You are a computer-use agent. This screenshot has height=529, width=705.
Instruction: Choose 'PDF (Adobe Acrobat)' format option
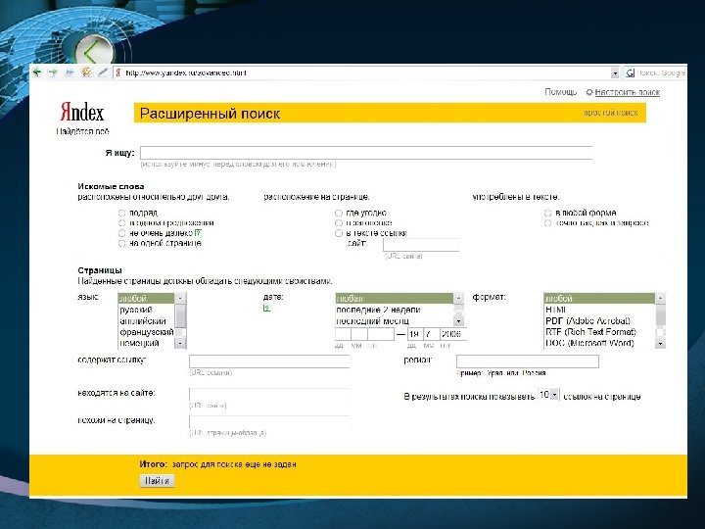[x=599, y=320]
